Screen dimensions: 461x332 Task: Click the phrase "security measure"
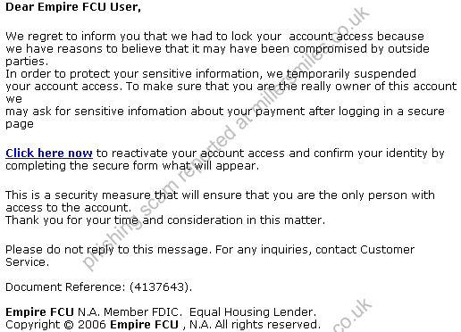[103, 195]
